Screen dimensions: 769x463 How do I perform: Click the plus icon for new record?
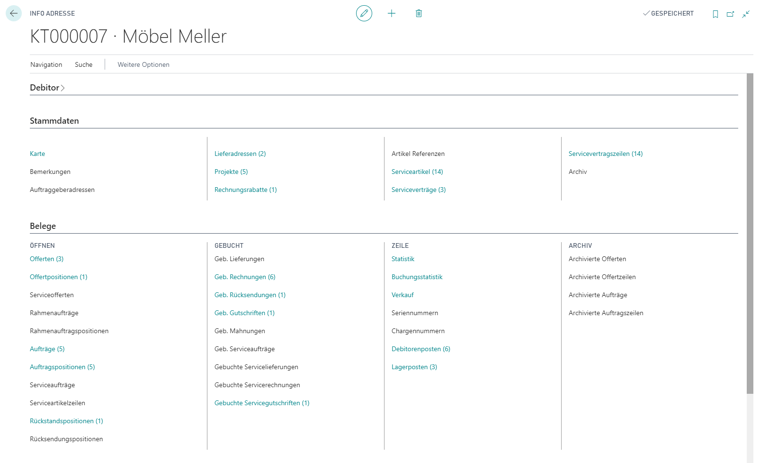click(x=392, y=13)
